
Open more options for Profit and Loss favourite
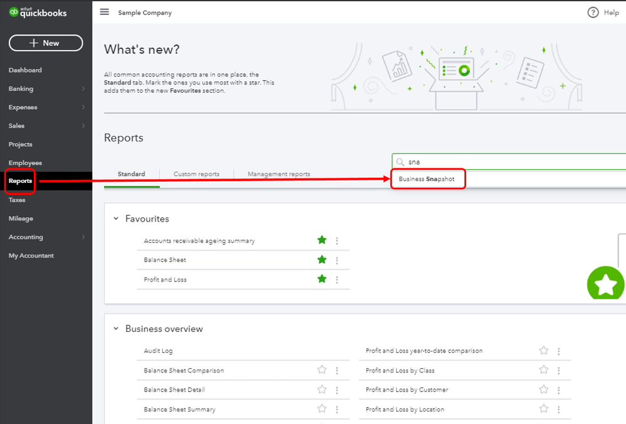[337, 279]
